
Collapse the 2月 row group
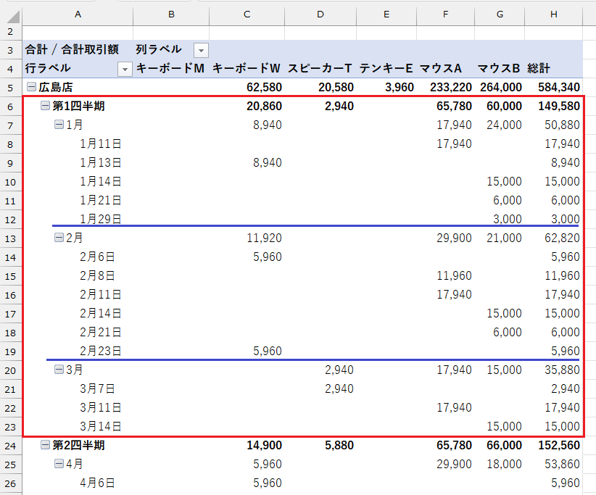pos(59,238)
